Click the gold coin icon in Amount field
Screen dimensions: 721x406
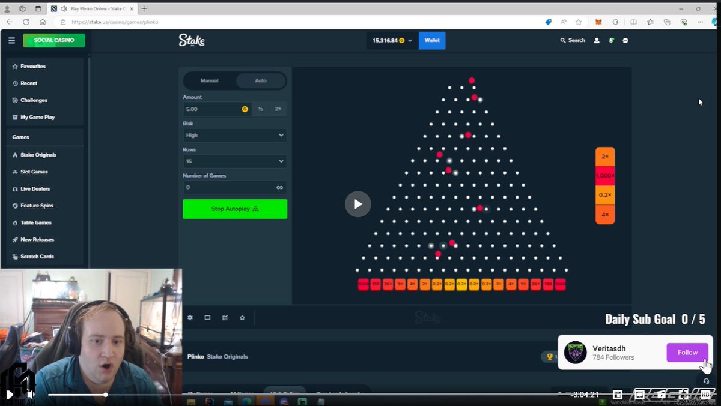[x=245, y=109]
